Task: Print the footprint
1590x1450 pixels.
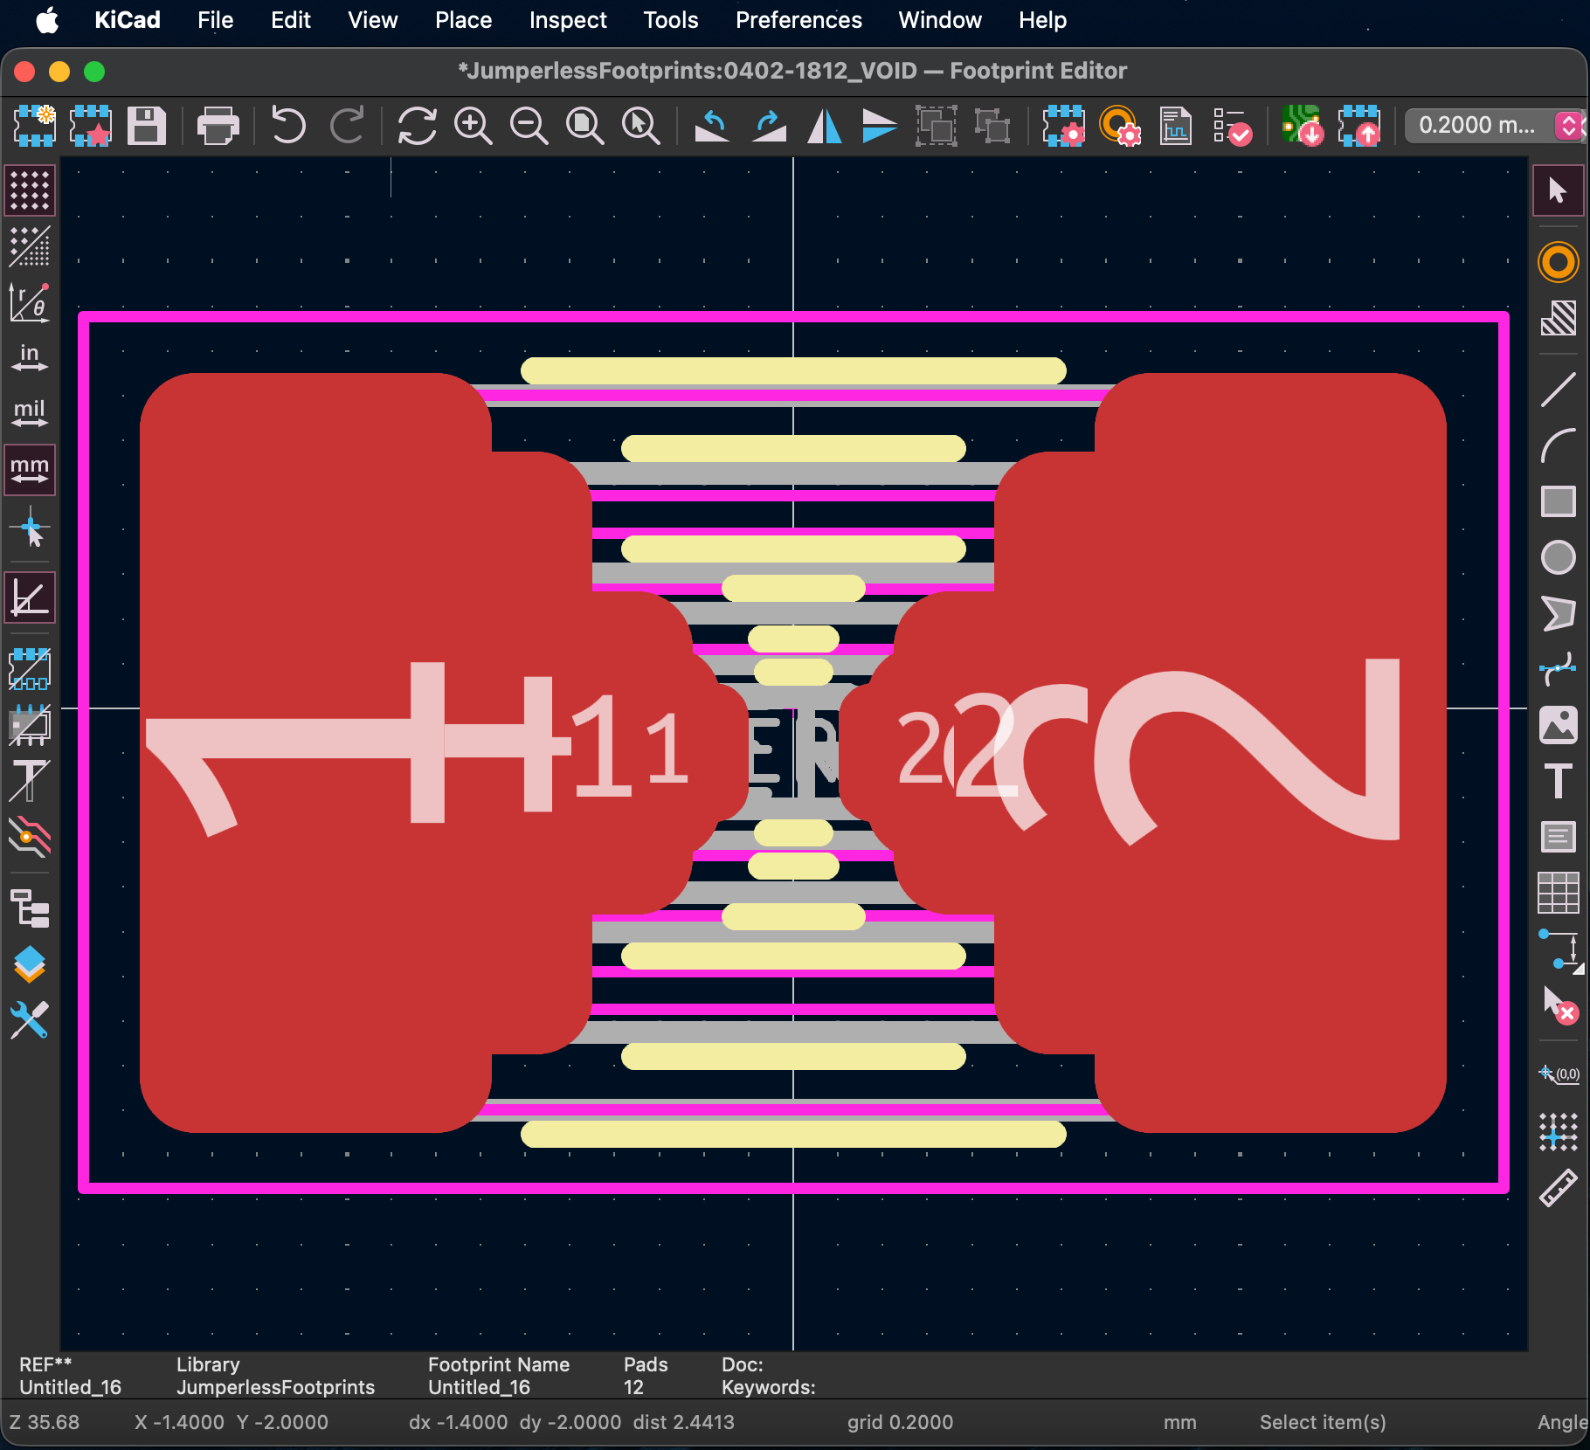Action: pos(218,126)
